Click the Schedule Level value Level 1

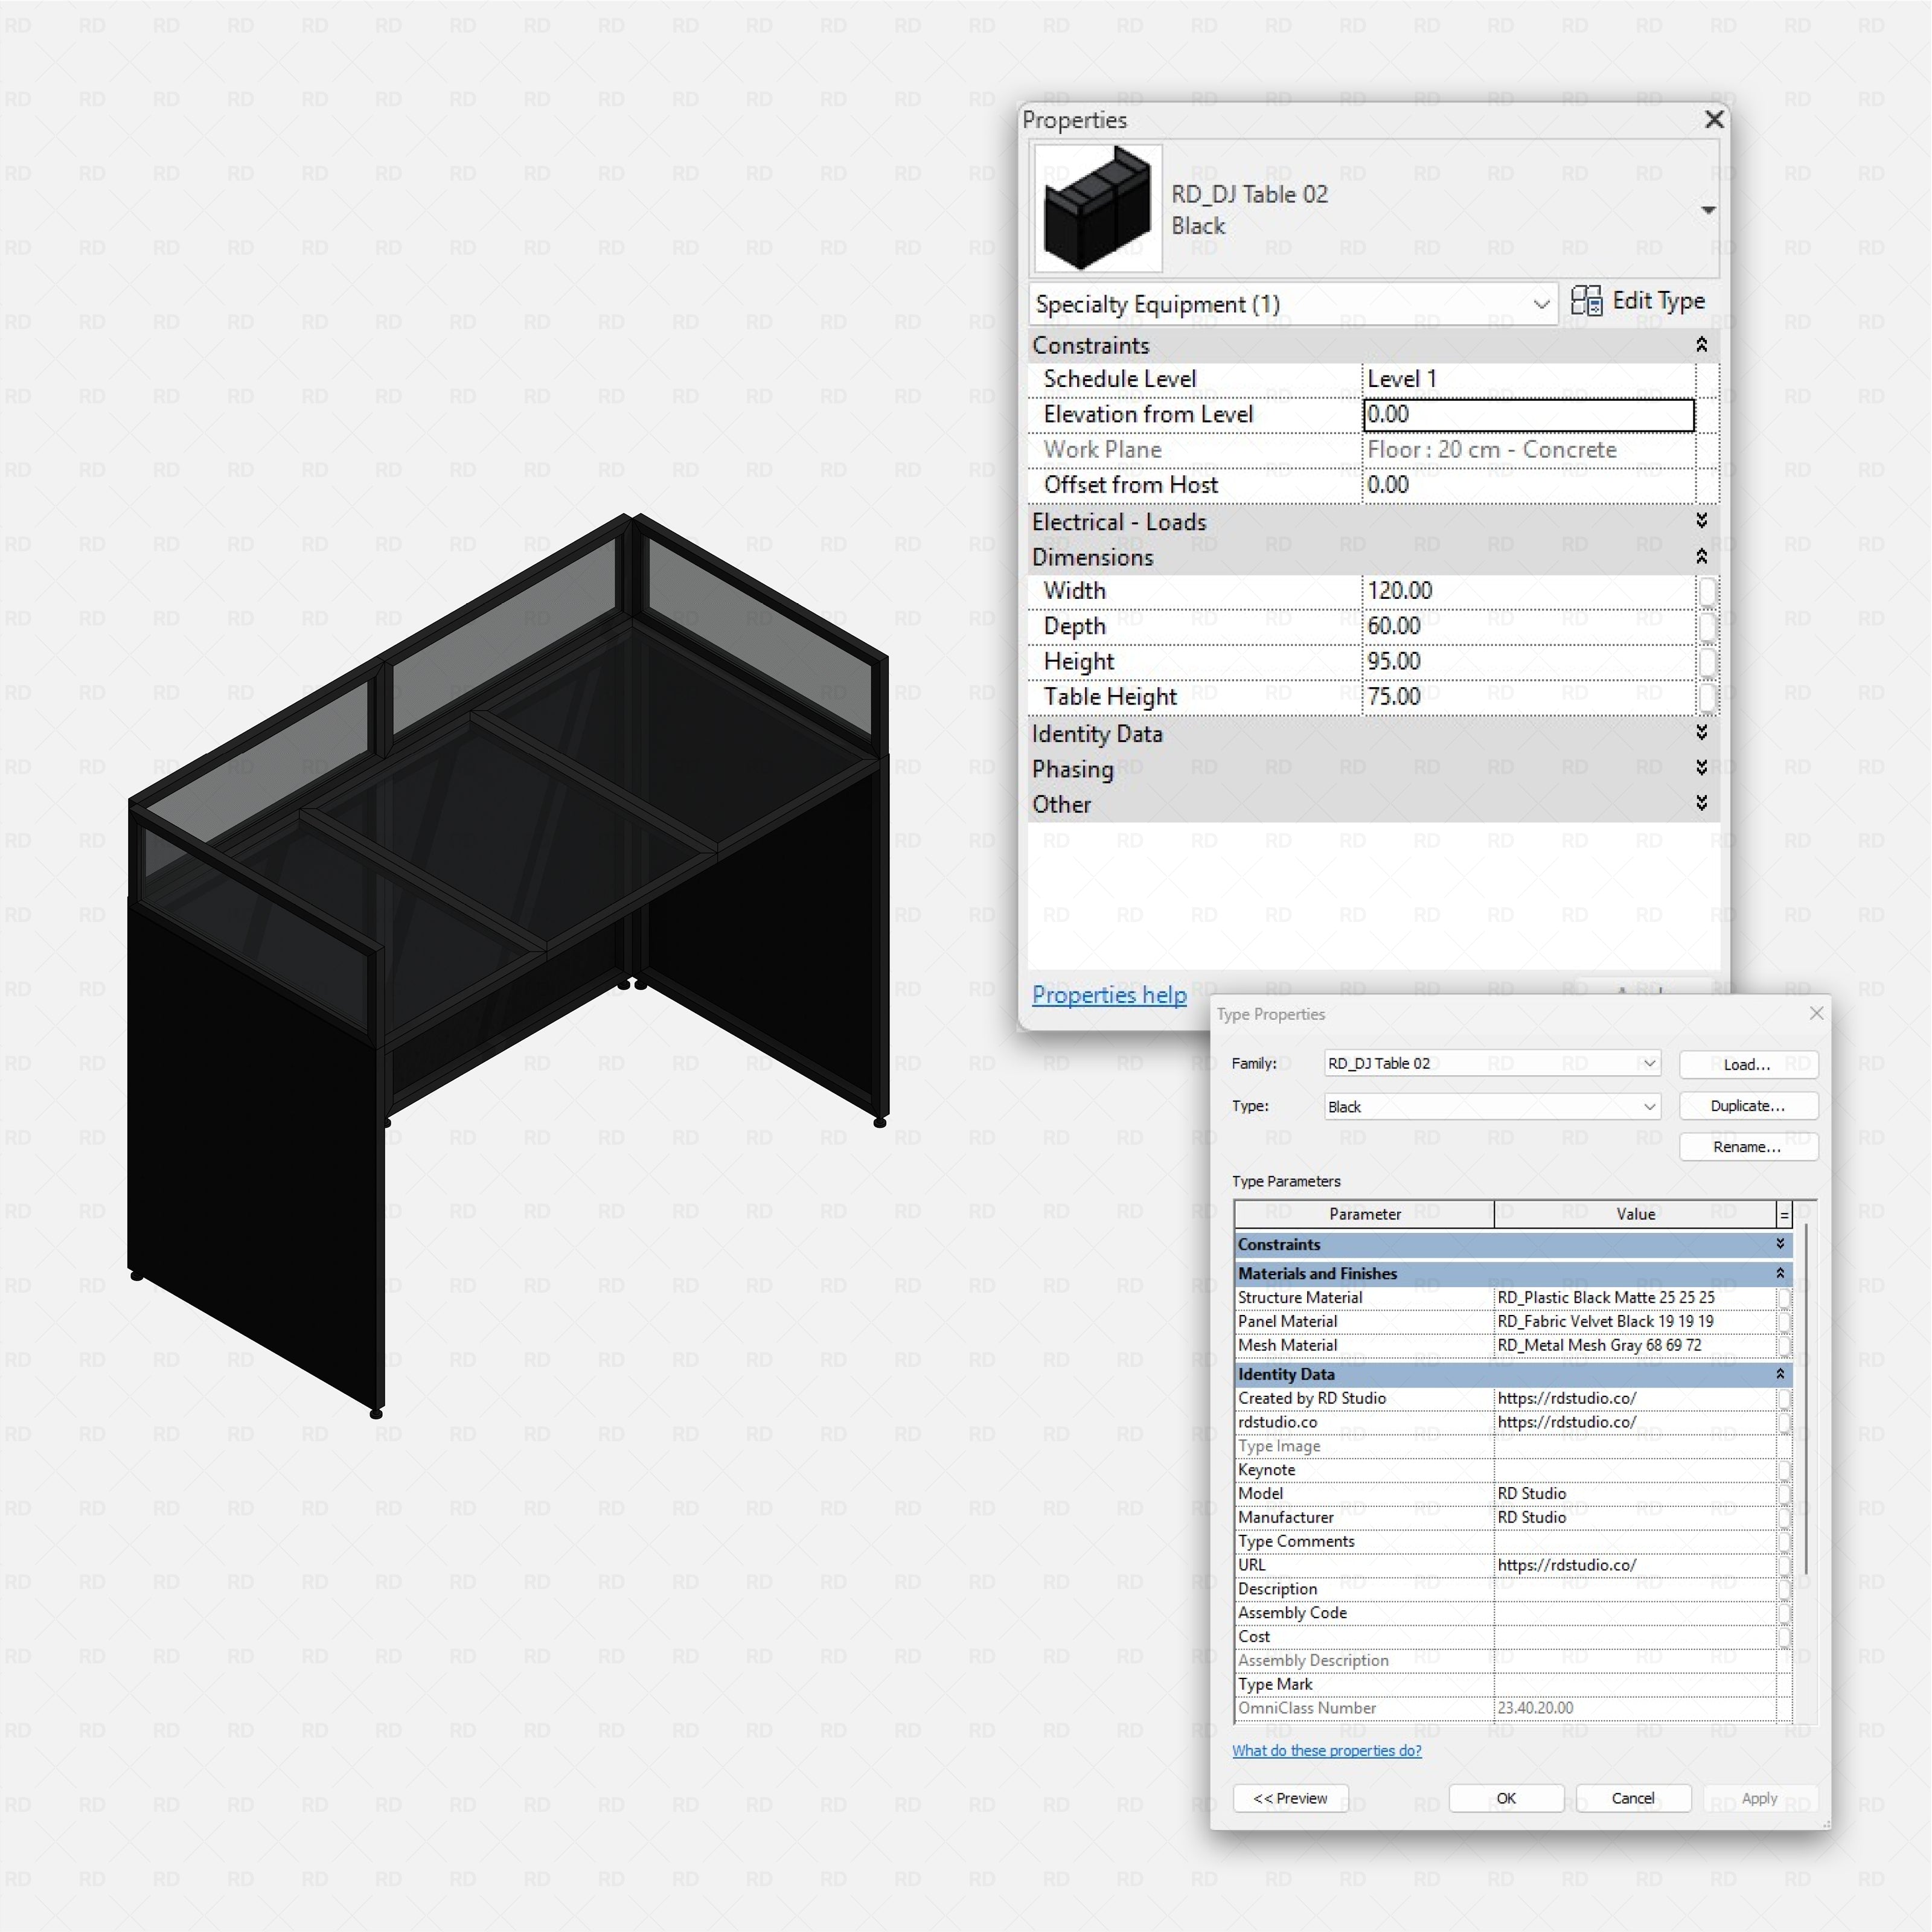coord(1528,379)
